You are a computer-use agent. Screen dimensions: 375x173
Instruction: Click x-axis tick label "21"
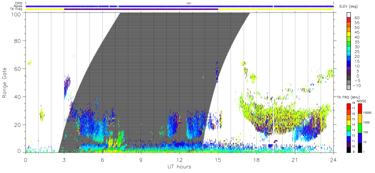(295, 160)
